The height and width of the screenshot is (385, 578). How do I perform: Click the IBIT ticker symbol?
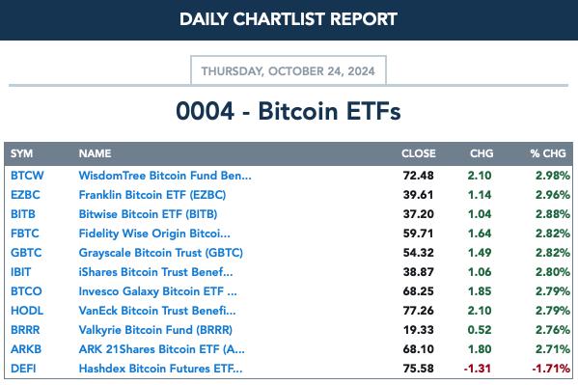[x=20, y=272]
